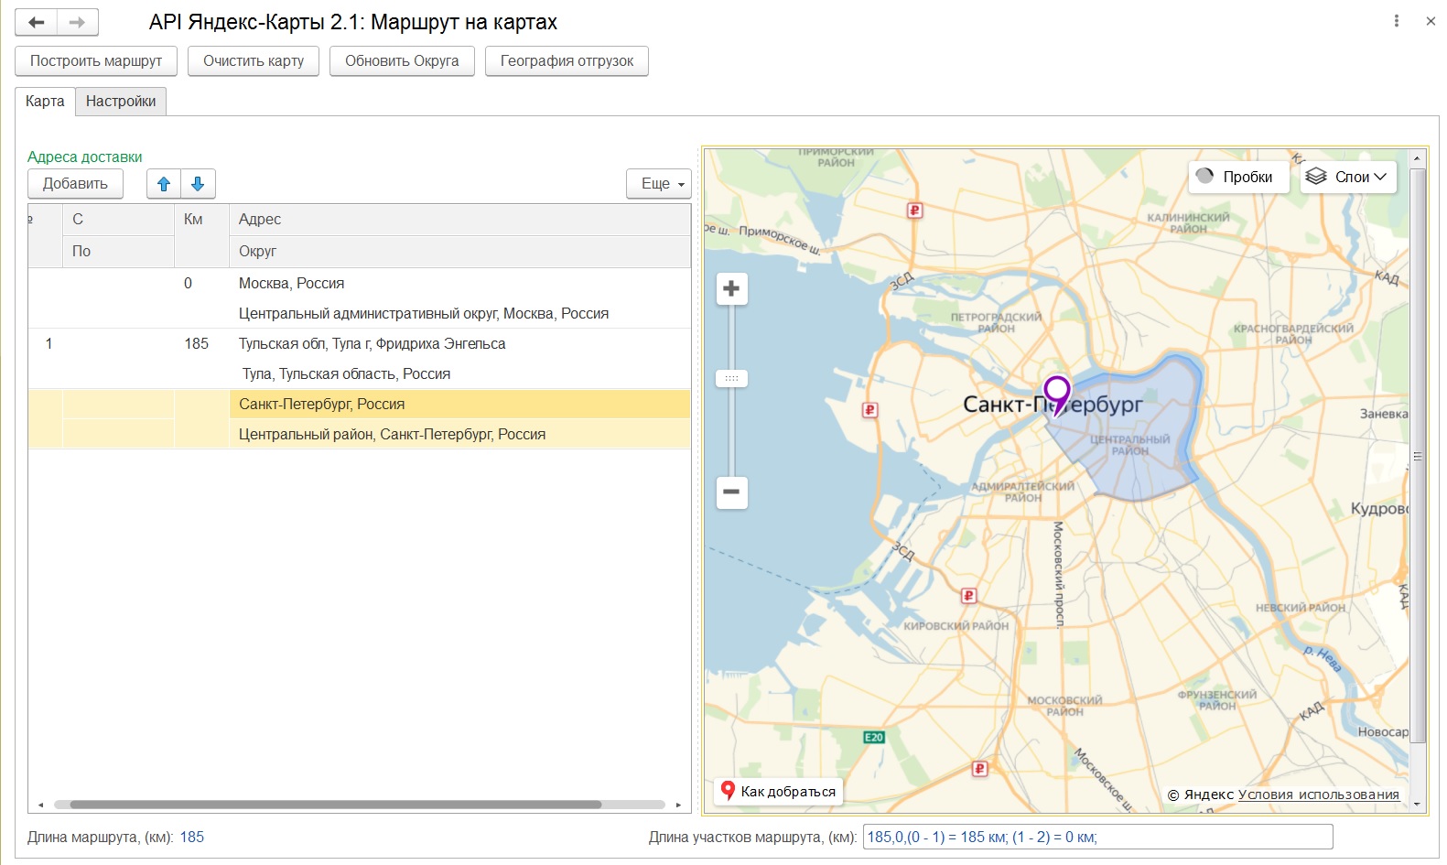
Task: Click Тула, Тульская область, Россия cell
Action: (459, 374)
